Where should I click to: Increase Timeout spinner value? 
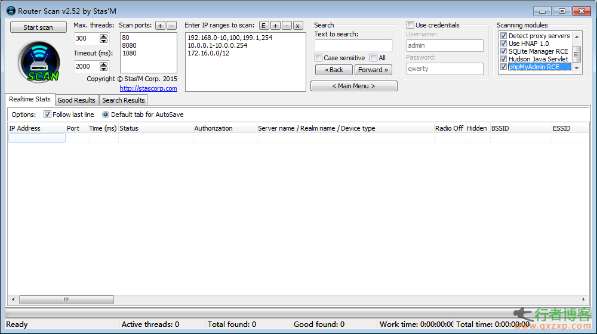pyautogui.click(x=103, y=64)
